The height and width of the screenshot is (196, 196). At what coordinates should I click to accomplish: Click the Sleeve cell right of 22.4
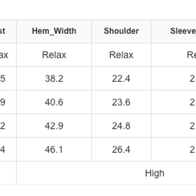183,79
